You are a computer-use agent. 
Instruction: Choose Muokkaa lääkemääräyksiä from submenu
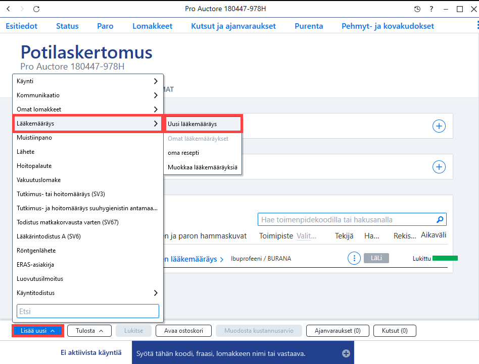tap(203, 167)
